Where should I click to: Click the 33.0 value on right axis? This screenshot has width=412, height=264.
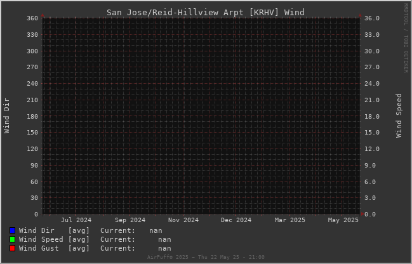click(372, 35)
